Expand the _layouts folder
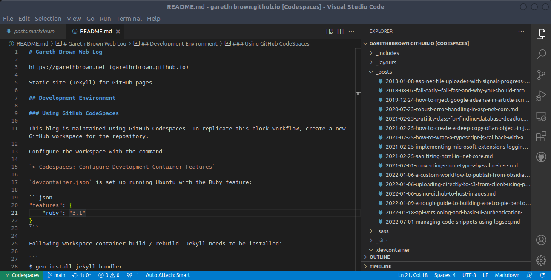 click(446, 63)
